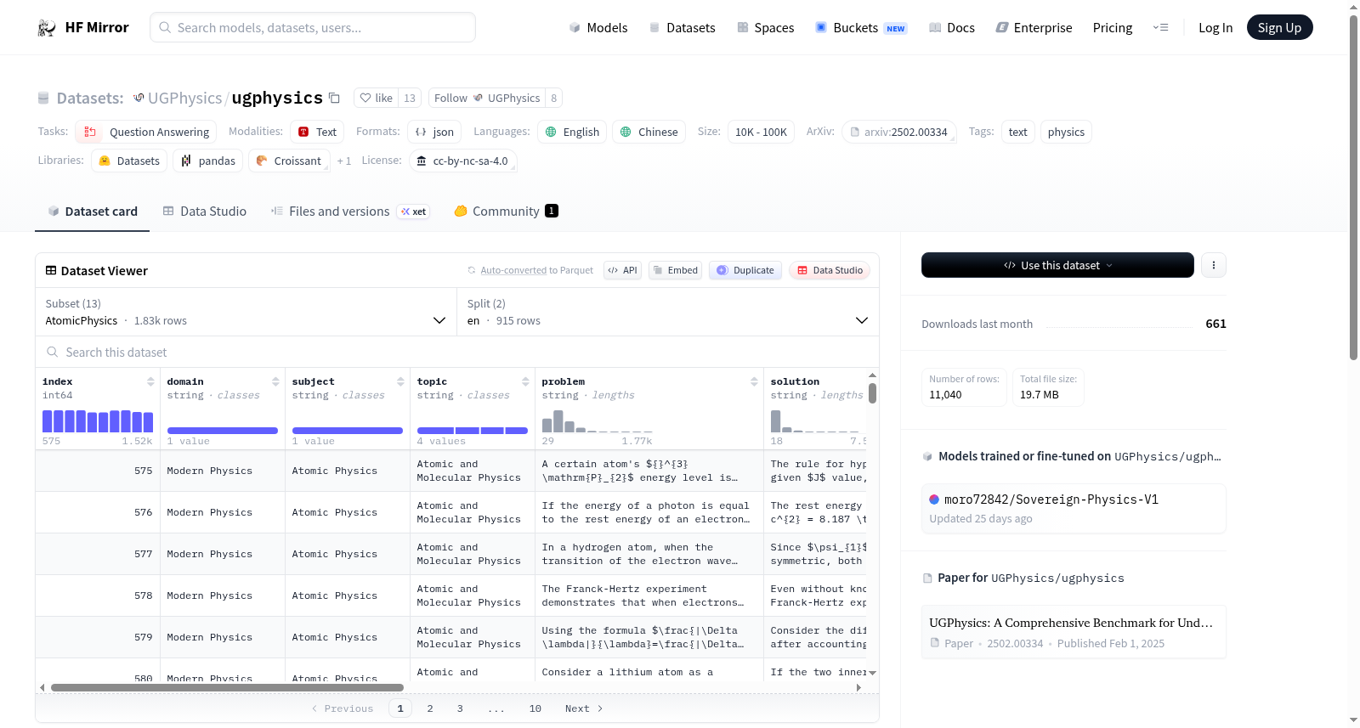The width and height of the screenshot is (1360, 728).
Task: Click the table vertical scrollbar thumb
Action: coord(872,393)
